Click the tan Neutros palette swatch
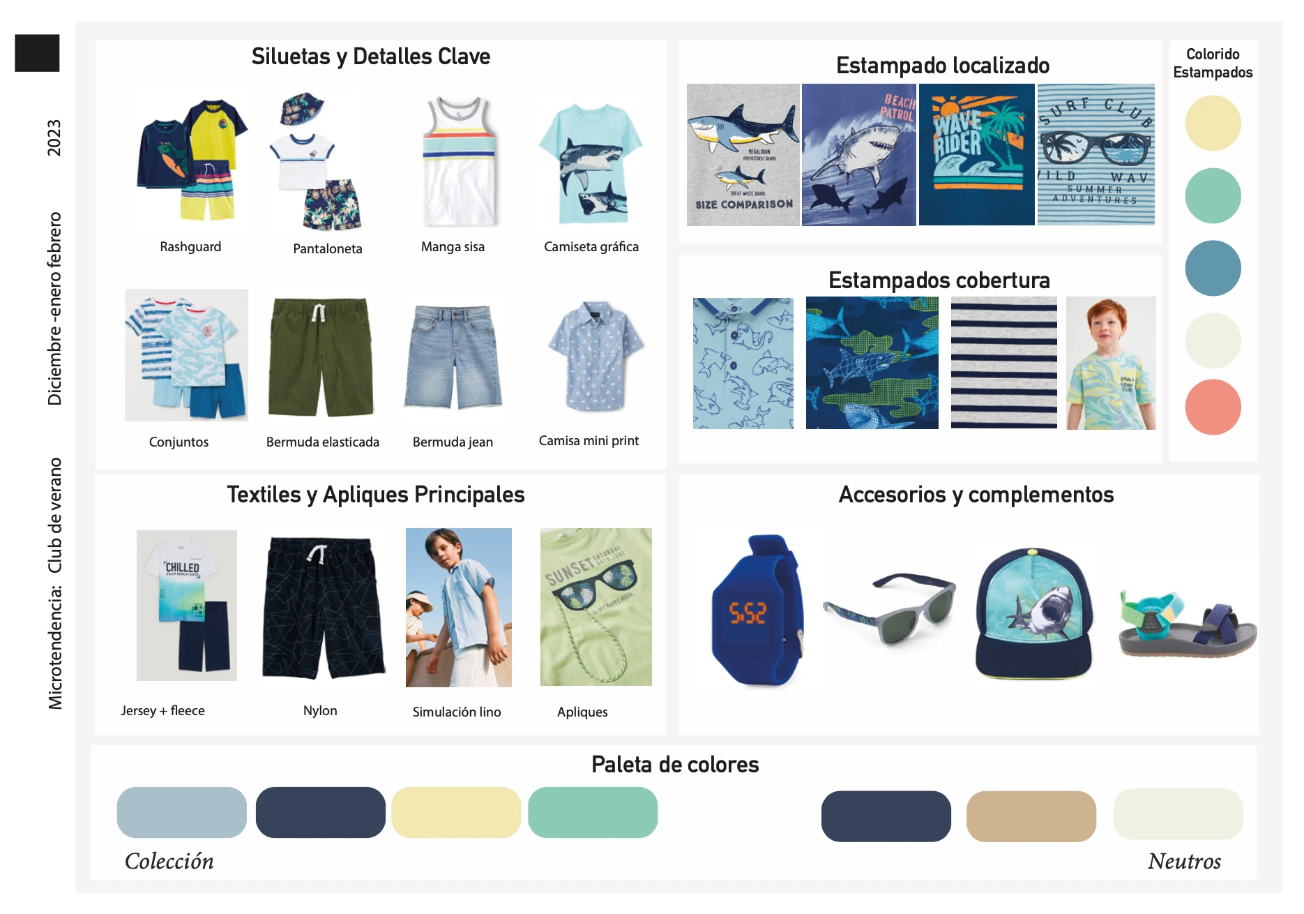 click(1031, 816)
